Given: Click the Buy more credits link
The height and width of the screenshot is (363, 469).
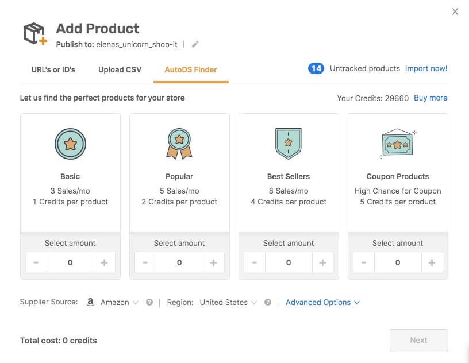Looking at the screenshot, I should [430, 98].
